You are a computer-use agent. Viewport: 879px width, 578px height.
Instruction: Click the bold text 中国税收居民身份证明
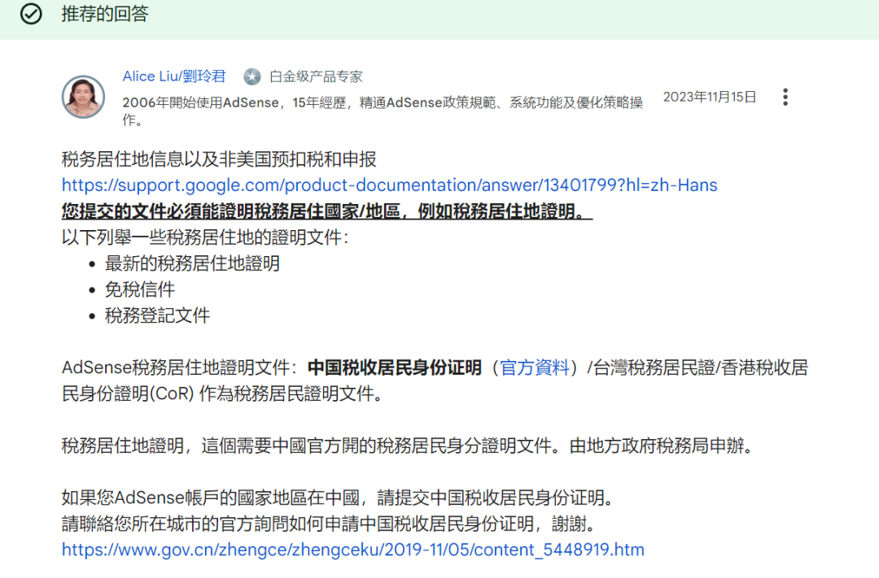pyautogui.click(x=394, y=367)
